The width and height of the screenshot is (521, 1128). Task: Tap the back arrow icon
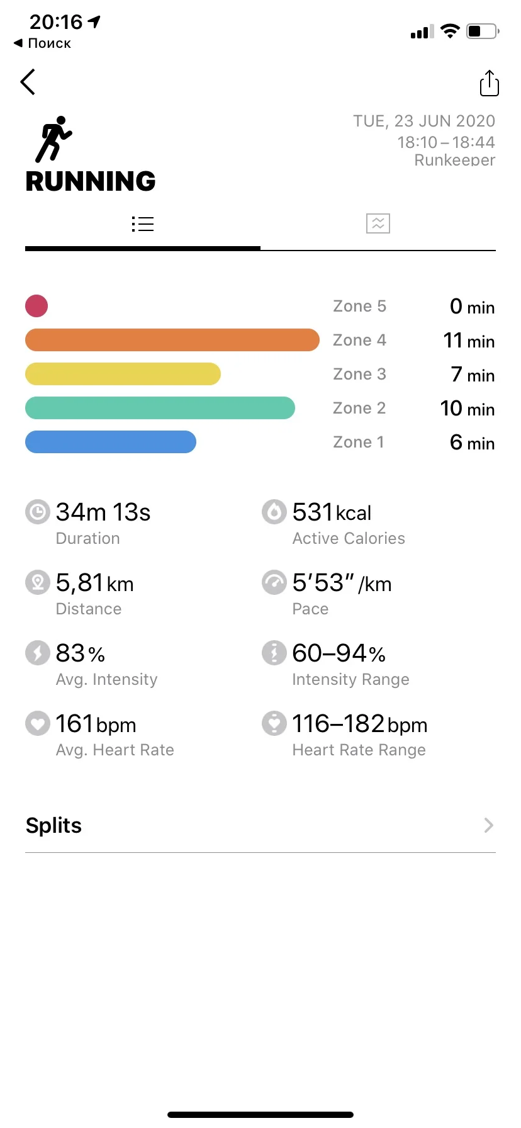tap(28, 82)
